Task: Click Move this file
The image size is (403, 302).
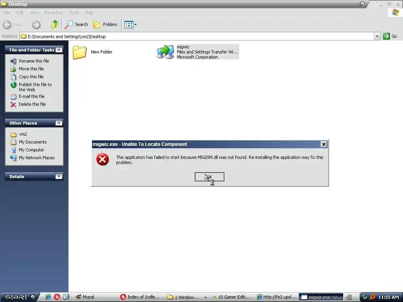Action: pos(31,69)
